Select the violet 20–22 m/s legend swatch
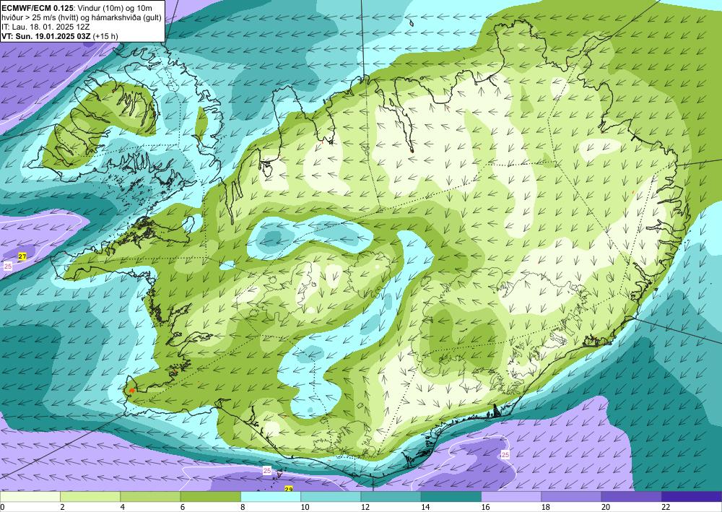Viewport: 722px width, 512px height. coord(632,497)
